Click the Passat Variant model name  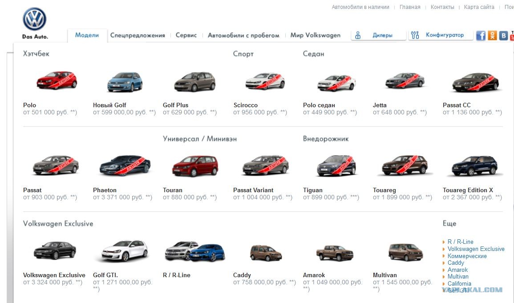[253, 190]
